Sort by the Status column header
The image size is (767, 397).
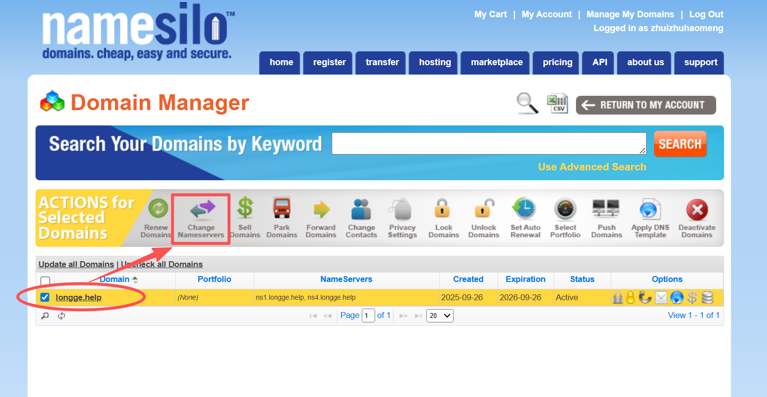click(x=582, y=279)
